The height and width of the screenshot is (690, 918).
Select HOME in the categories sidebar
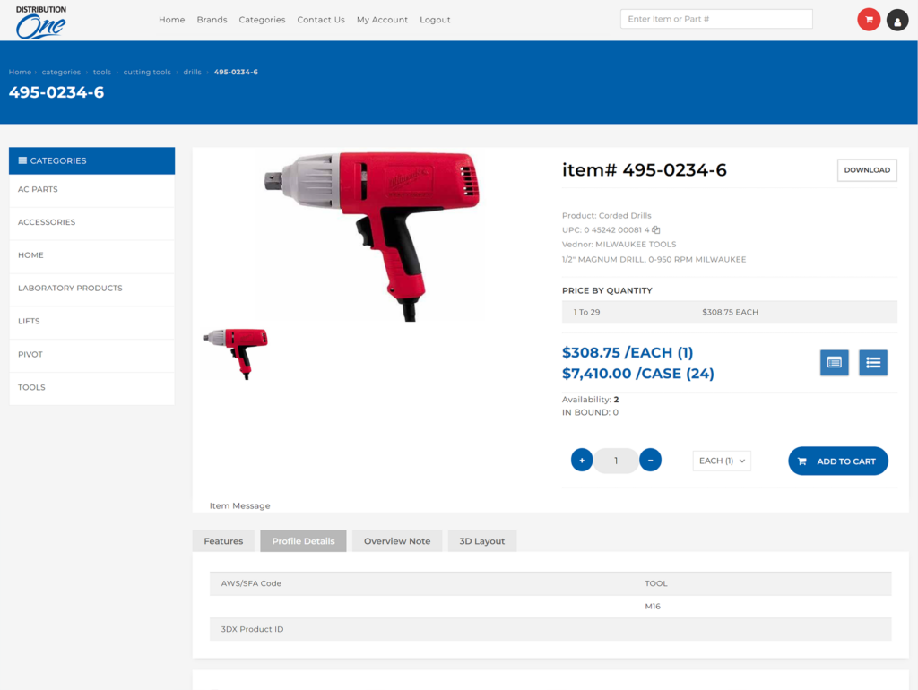click(92, 255)
